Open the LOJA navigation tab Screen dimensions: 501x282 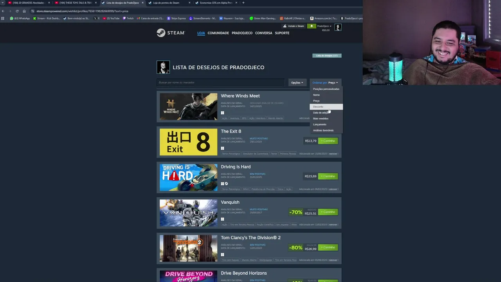click(201, 33)
